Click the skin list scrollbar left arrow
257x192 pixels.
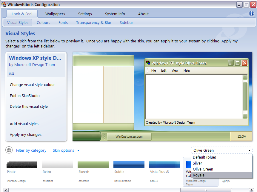click(6, 190)
